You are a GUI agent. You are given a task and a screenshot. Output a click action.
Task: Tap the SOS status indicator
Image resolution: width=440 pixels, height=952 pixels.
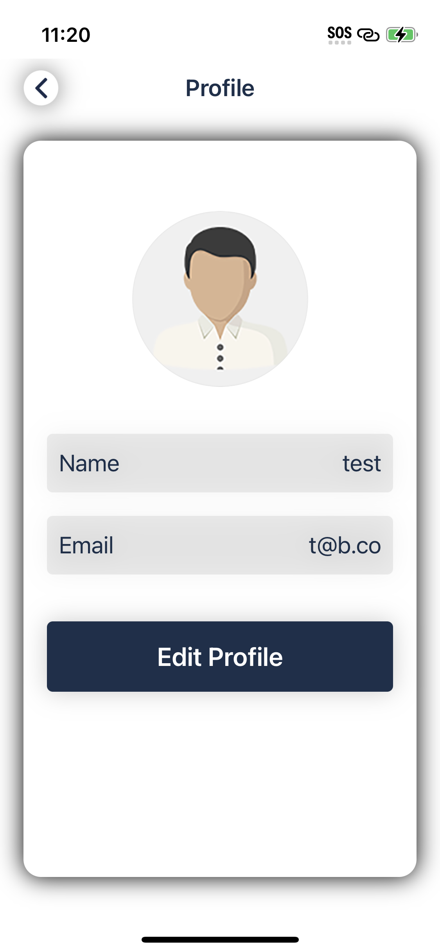[x=339, y=32]
